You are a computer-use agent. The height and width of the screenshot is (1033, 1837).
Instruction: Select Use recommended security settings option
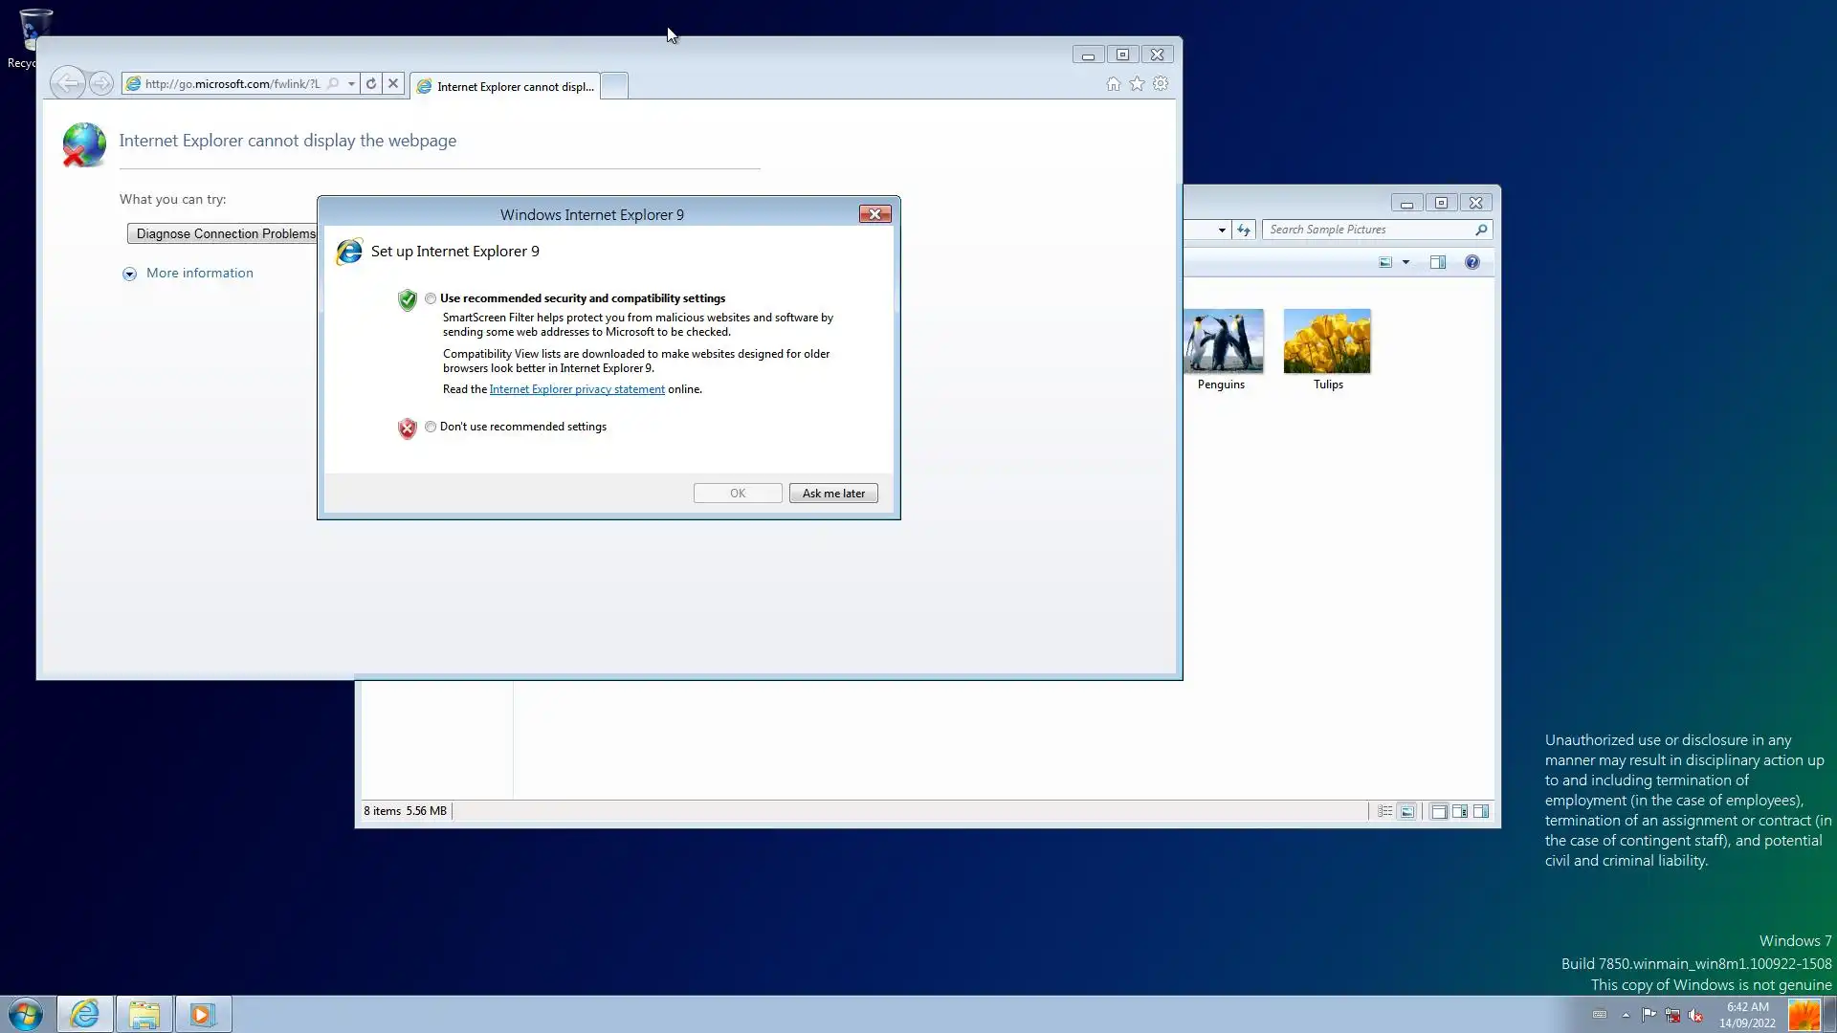click(431, 298)
